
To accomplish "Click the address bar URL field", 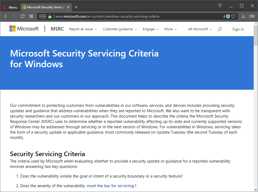I will click(138, 16).
